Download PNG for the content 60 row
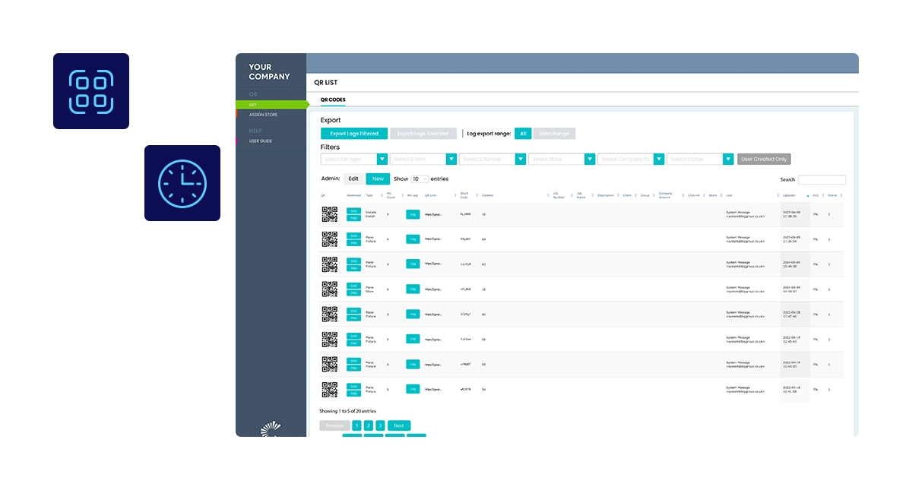The width and height of the screenshot is (912, 490). click(x=353, y=318)
